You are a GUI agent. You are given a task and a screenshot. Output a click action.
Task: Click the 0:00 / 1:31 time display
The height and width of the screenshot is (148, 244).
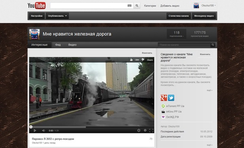tap(54, 131)
